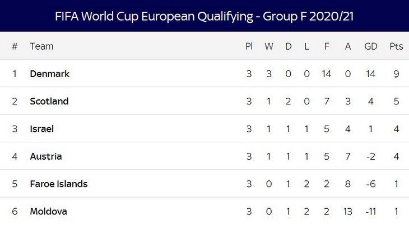Click the GD column header
Viewport: 409px width, 230px height.
point(371,46)
